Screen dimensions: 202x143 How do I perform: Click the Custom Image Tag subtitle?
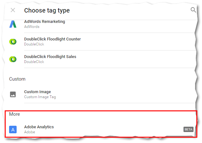point(40,97)
